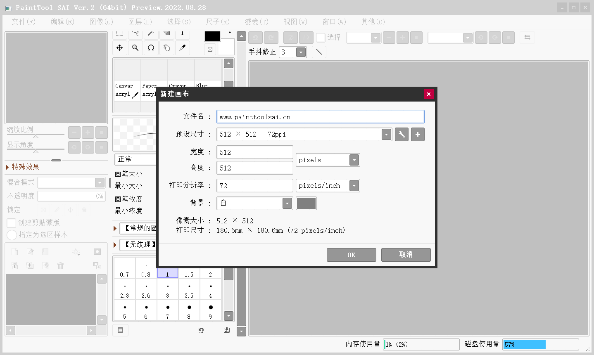594x355 pixels.
Task: Click the brush preset list scroll-up arrow
Action: pos(228,64)
